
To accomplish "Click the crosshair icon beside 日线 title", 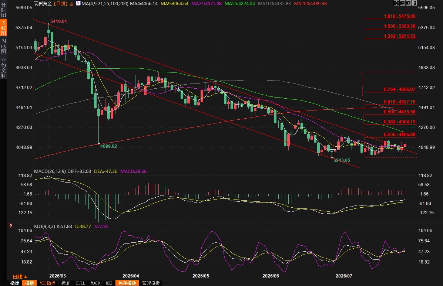I will [71, 4].
